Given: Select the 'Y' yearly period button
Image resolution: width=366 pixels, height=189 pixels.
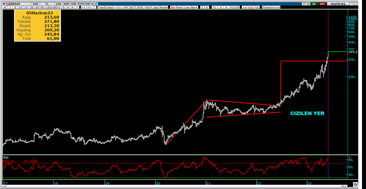Looking at the screenshot, I should click(x=77, y=7).
